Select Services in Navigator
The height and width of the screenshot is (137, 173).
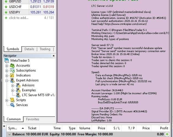22,105
